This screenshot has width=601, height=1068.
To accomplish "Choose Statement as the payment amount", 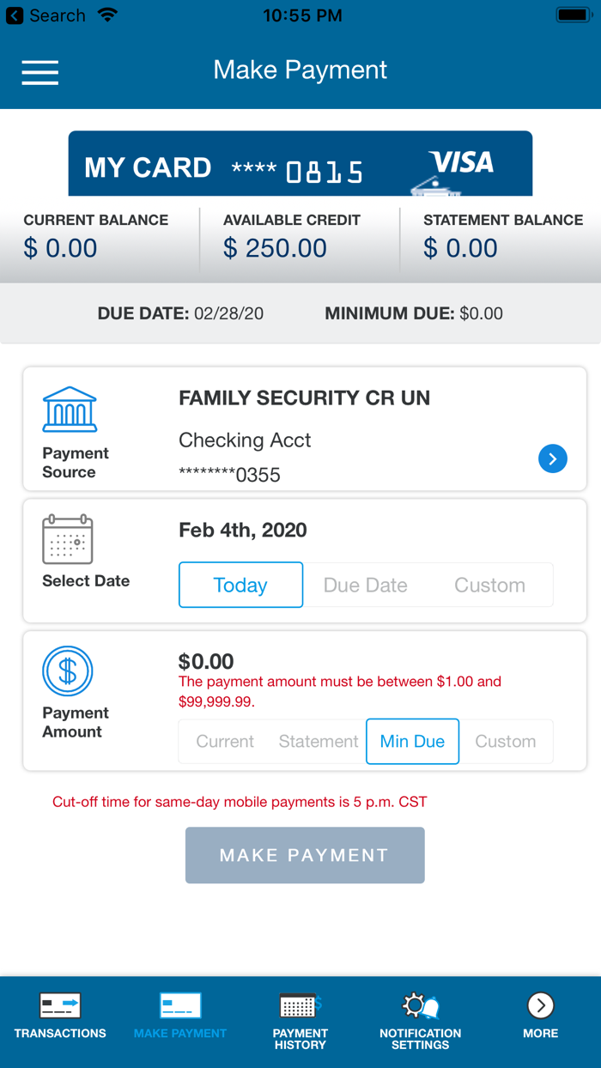I will pos(318,741).
